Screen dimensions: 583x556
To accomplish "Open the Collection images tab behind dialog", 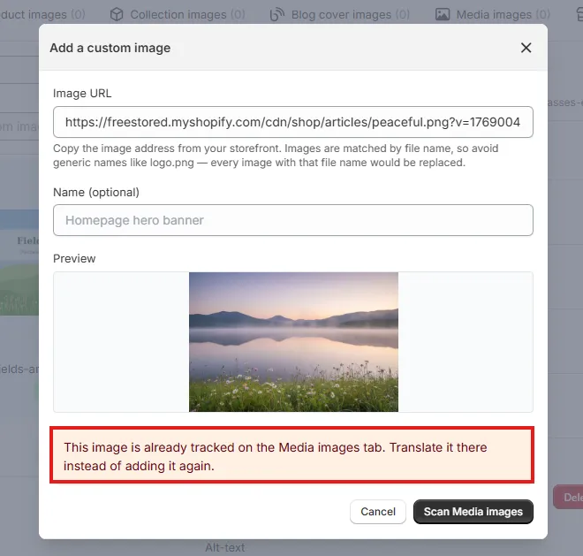I will click(178, 14).
